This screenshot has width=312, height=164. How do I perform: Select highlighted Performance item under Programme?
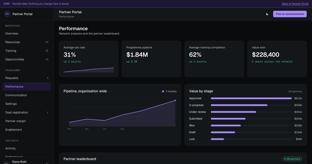click(27, 87)
